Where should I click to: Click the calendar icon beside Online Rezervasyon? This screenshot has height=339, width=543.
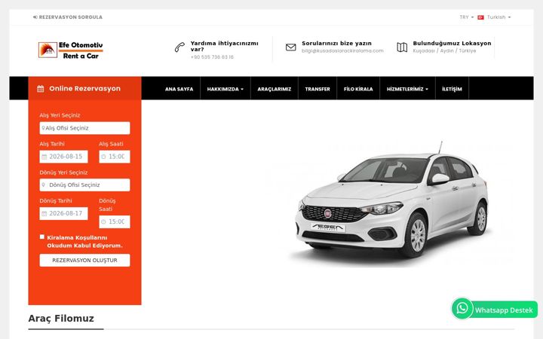pyautogui.click(x=41, y=89)
